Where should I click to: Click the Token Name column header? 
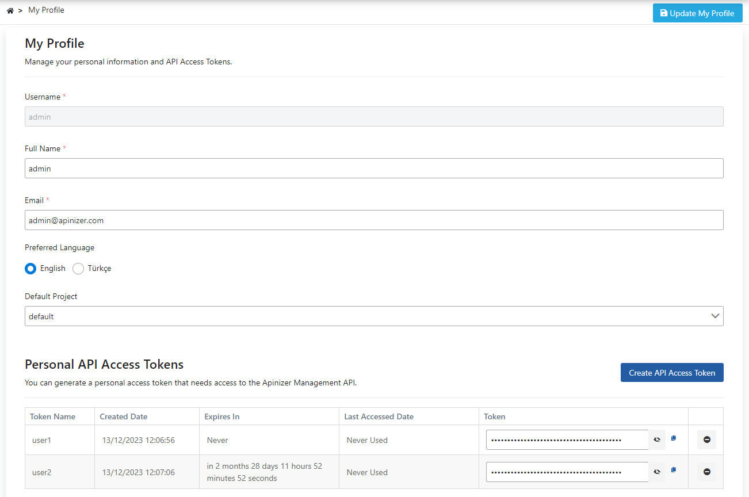[52, 416]
